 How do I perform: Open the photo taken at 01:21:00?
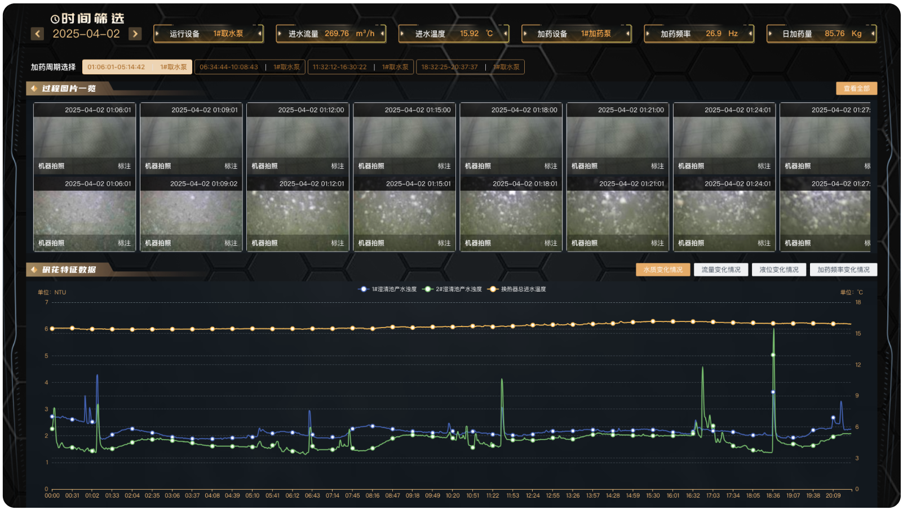click(x=618, y=138)
